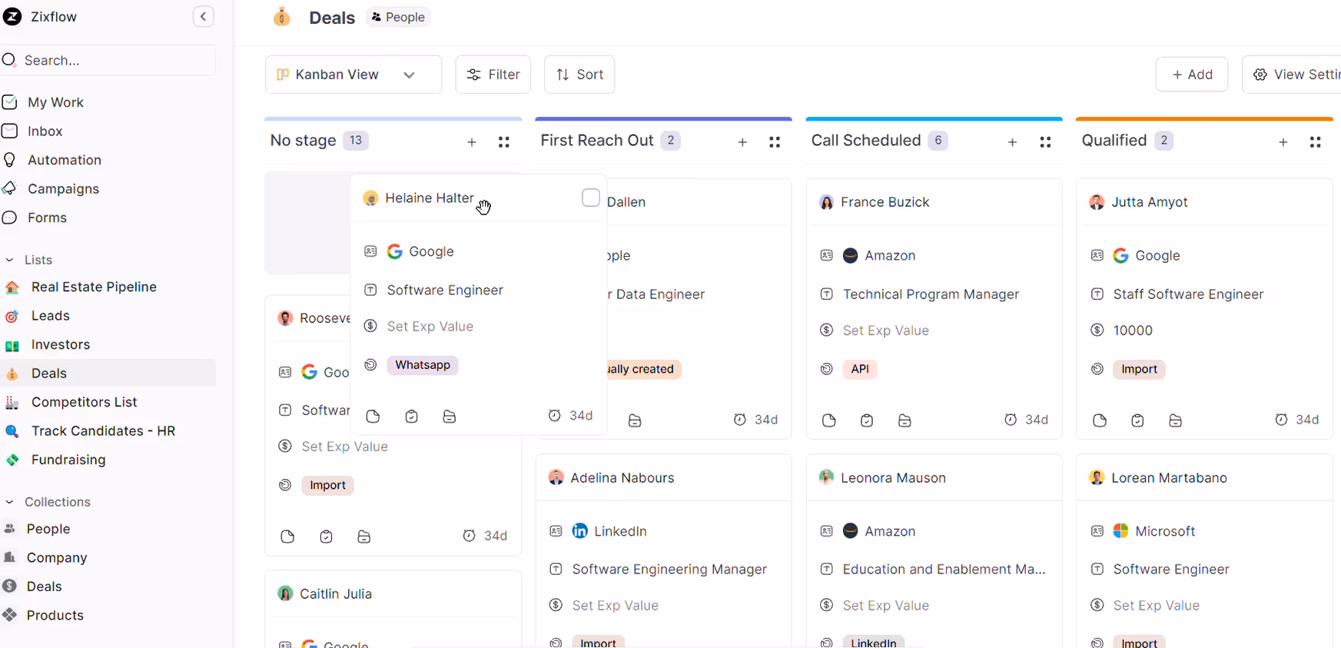Open the People collection
The height and width of the screenshot is (648, 1341).
48,529
